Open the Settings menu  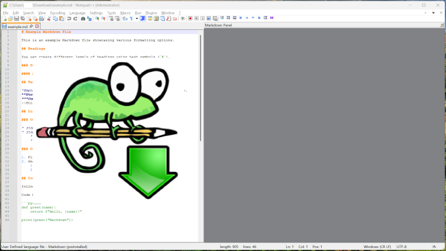(x=96, y=13)
